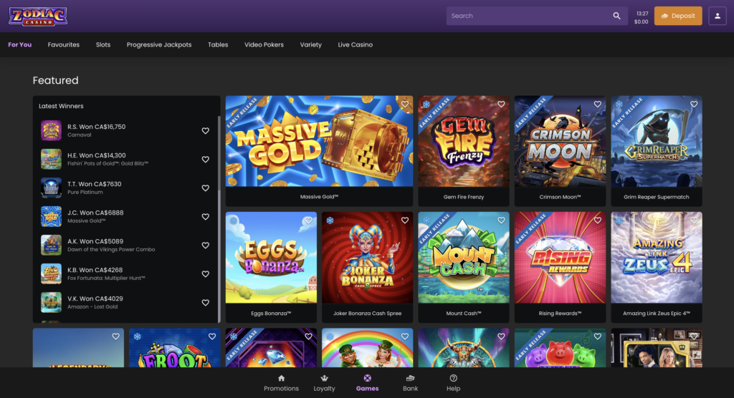Toggle heart on Gem Fire Frenzy tile
This screenshot has height=398, width=734.
point(501,105)
